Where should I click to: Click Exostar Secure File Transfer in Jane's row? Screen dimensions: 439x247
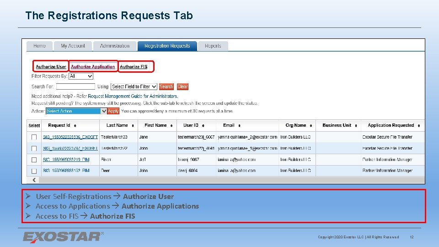[x=387, y=137]
